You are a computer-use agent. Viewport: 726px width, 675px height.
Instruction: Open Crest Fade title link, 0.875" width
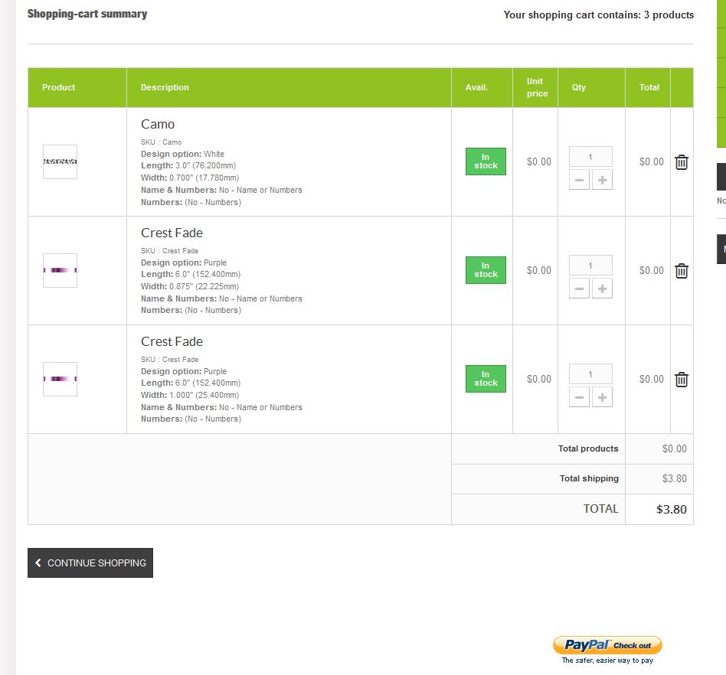point(172,233)
